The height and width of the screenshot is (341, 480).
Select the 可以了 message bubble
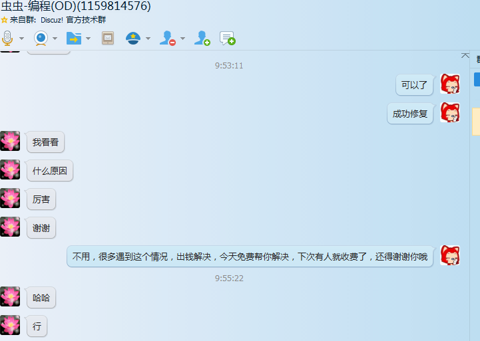[415, 85]
